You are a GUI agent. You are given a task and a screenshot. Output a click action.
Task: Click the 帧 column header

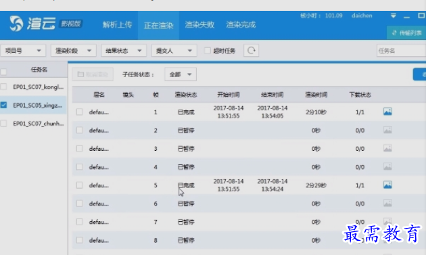(156, 95)
